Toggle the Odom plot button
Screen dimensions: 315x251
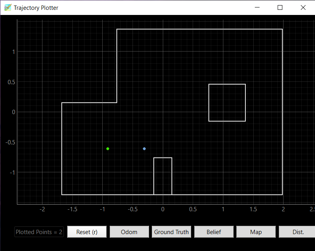click(129, 232)
